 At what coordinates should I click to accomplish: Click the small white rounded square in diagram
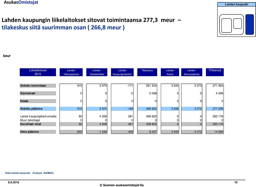[x=238, y=24]
